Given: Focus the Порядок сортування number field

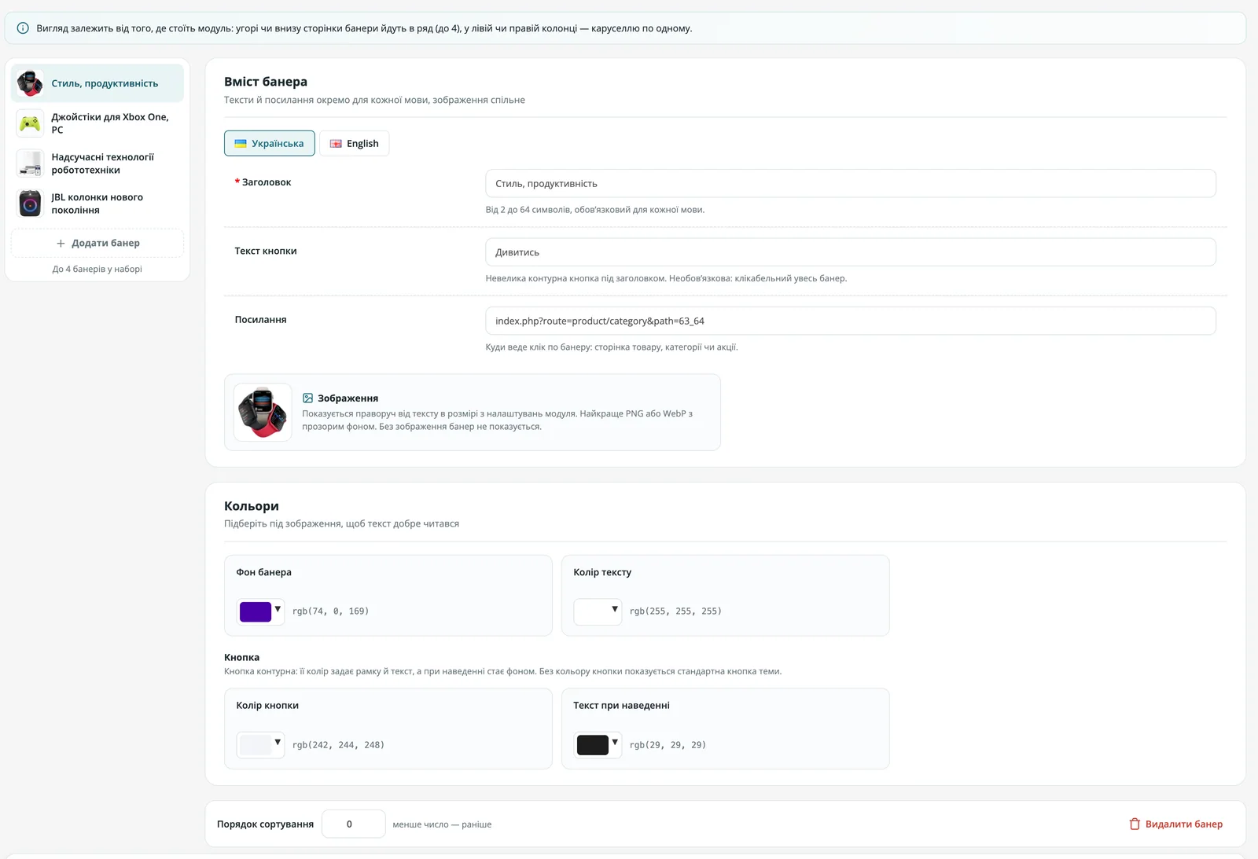Looking at the screenshot, I should pos(353,824).
